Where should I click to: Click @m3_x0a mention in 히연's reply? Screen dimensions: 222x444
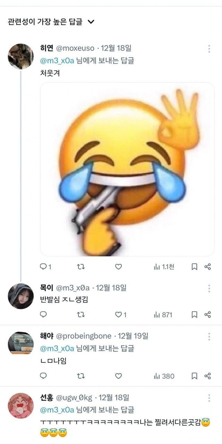pos(57,61)
